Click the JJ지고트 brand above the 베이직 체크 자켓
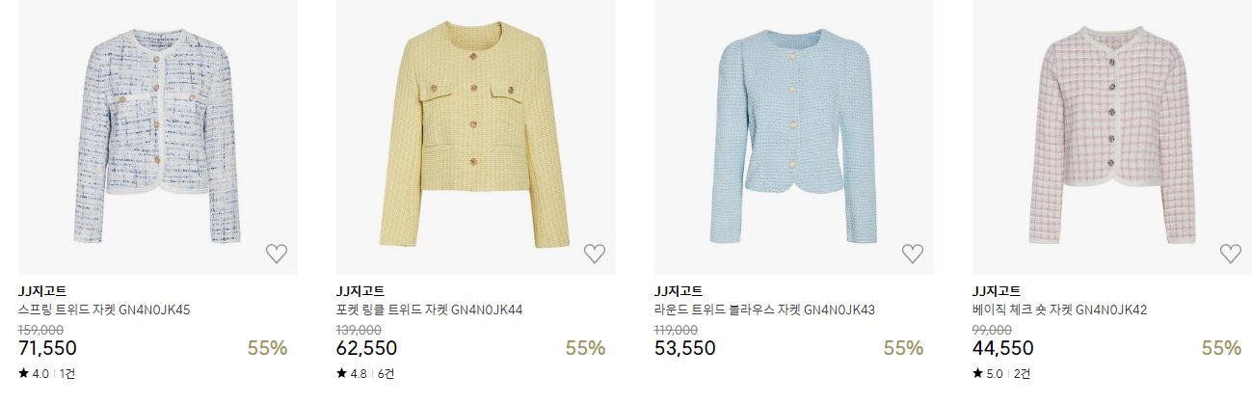Viewport: 1252px width, 404px height. click(996, 291)
